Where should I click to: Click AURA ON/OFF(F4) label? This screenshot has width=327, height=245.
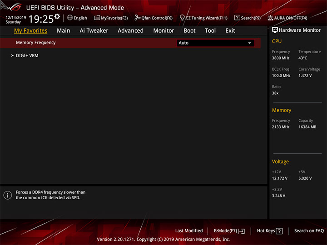click(291, 18)
